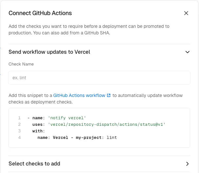
Task: Click line number 3 in code snippet
Action: pyautogui.click(x=19, y=131)
